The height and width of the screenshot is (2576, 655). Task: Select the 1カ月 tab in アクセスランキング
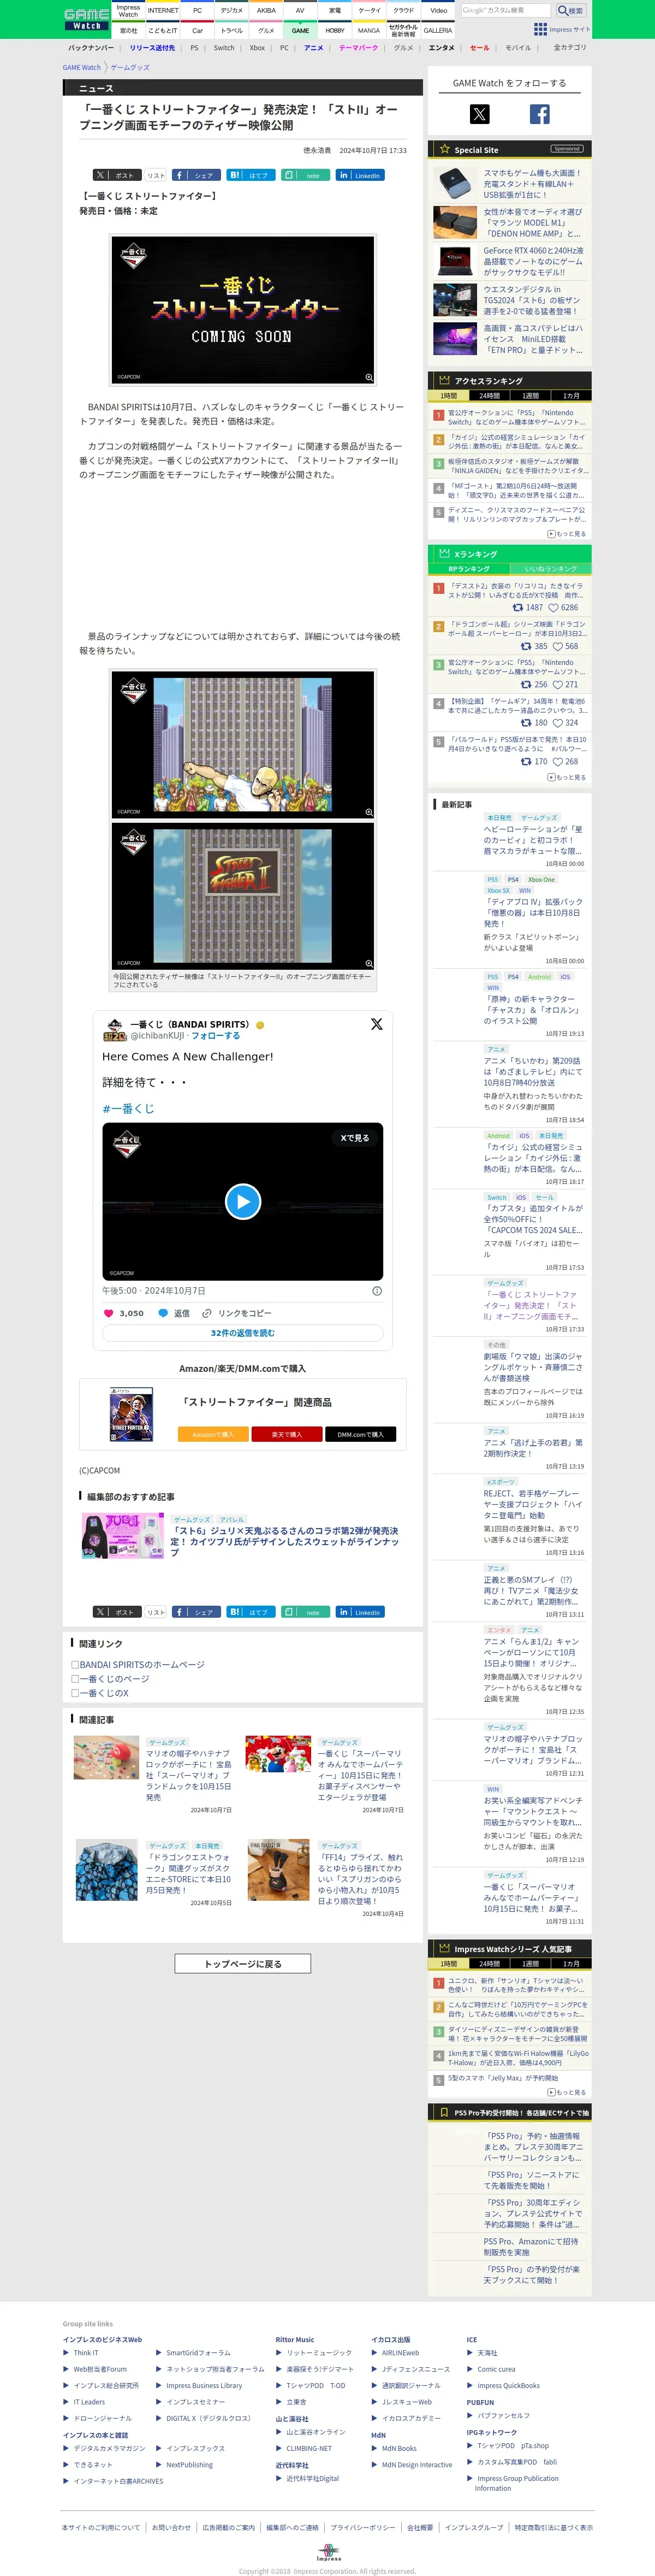[571, 396]
